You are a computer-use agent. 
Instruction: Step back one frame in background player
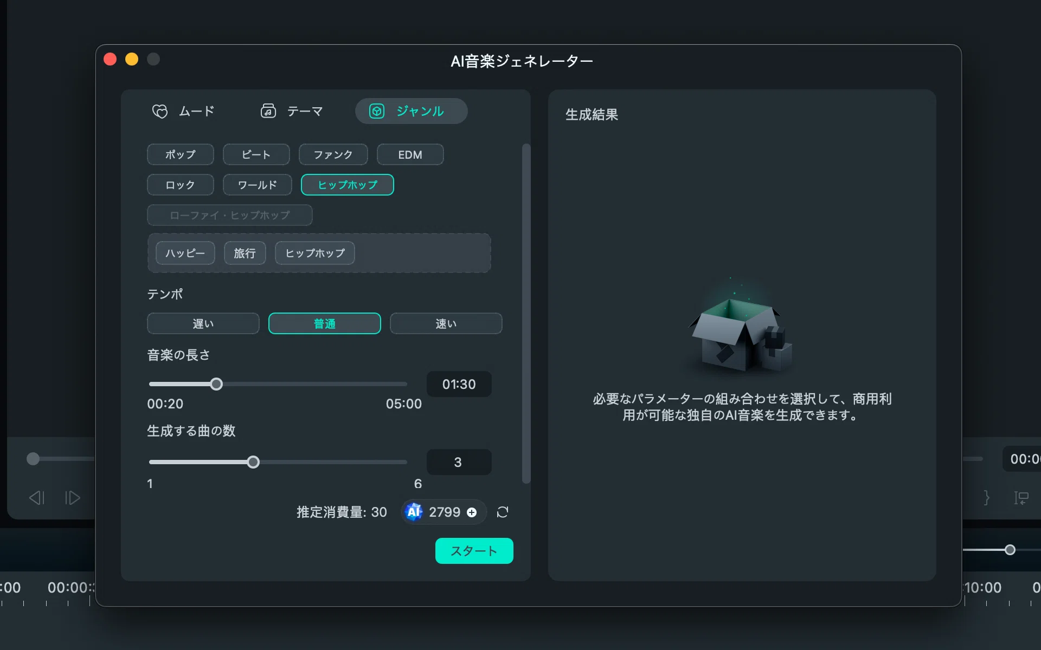[x=37, y=498]
